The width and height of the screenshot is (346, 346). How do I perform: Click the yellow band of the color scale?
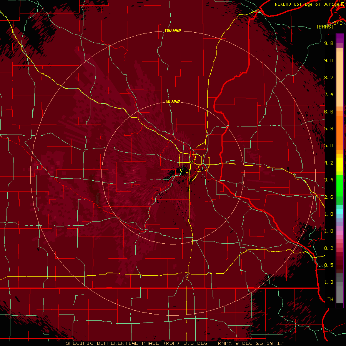click(339, 165)
